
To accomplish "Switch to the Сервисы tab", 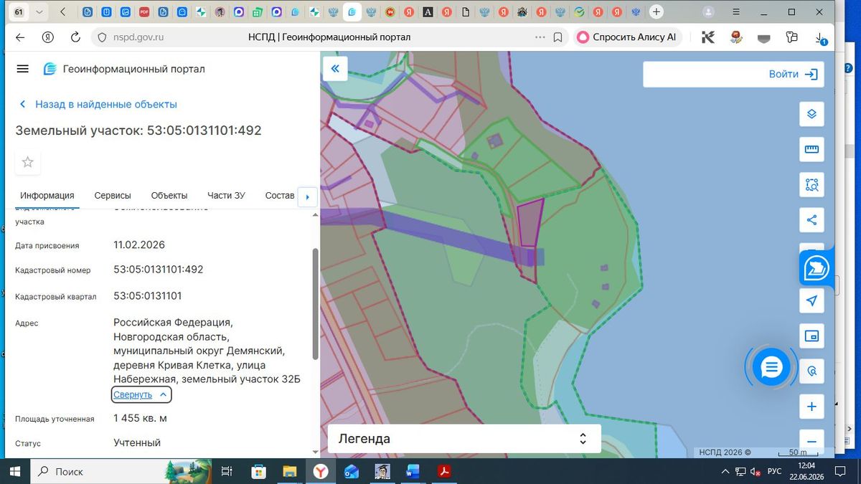I will click(x=113, y=196).
